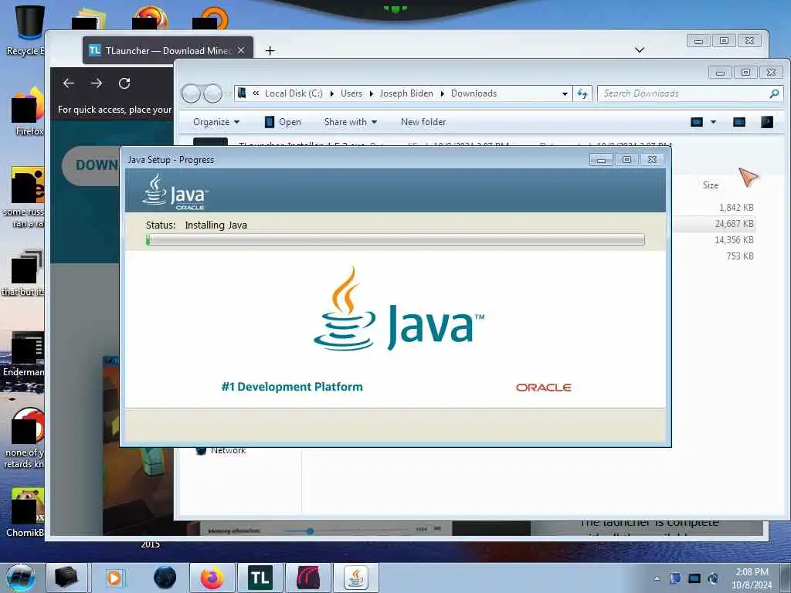Image resolution: width=791 pixels, height=593 pixels.
Task: Open Firefox from the taskbar
Action: tap(212, 578)
